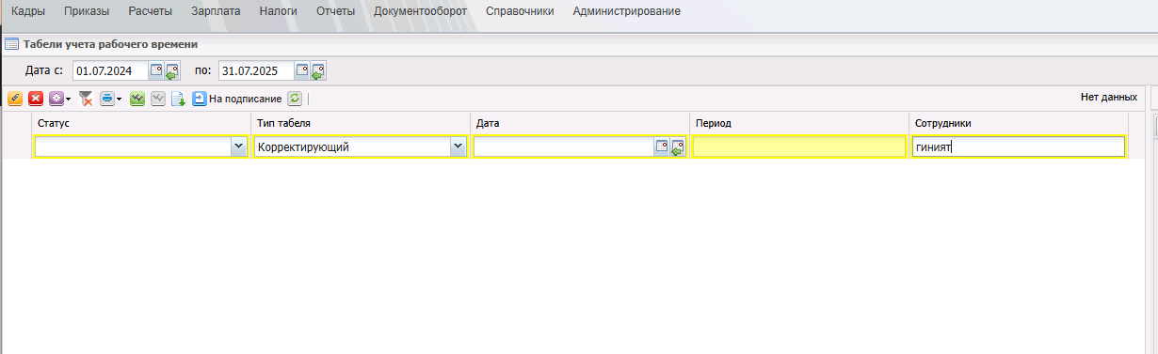1158x354 pixels.
Task: Click the 'Табели учета рабочего времени' title
Action: coord(110,44)
